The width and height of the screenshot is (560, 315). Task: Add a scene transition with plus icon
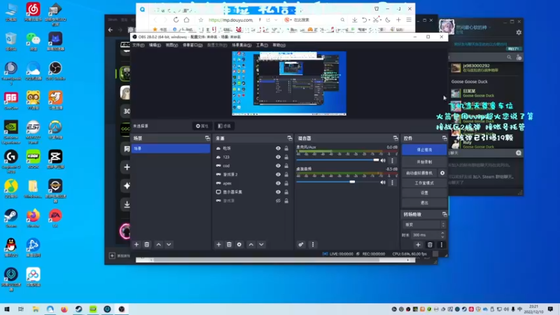click(418, 245)
